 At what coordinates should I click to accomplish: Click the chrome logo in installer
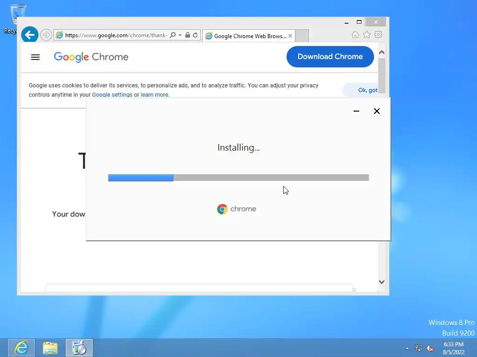(237, 209)
